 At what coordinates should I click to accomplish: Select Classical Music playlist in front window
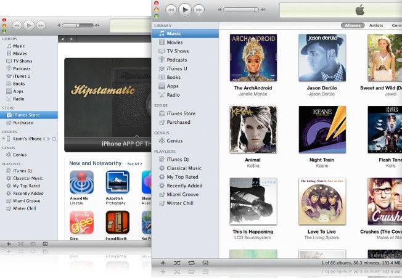click(185, 168)
